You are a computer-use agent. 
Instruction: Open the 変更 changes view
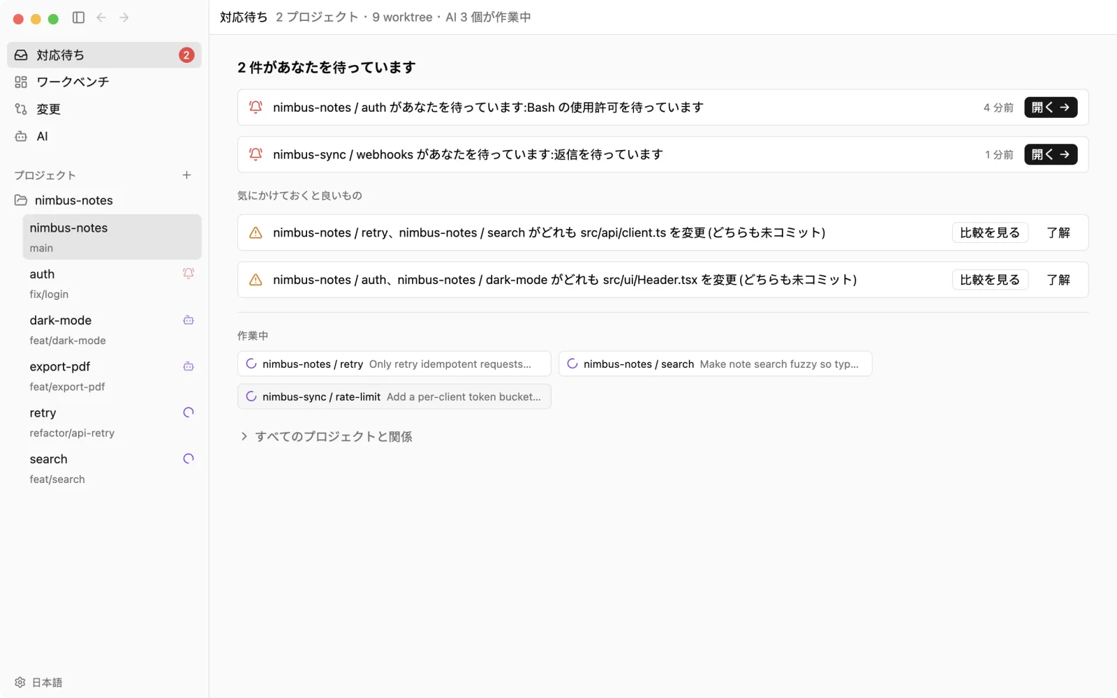pyautogui.click(x=104, y=110)
